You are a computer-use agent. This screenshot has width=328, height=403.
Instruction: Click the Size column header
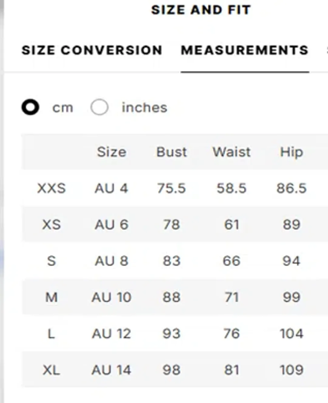coord(111,152)
